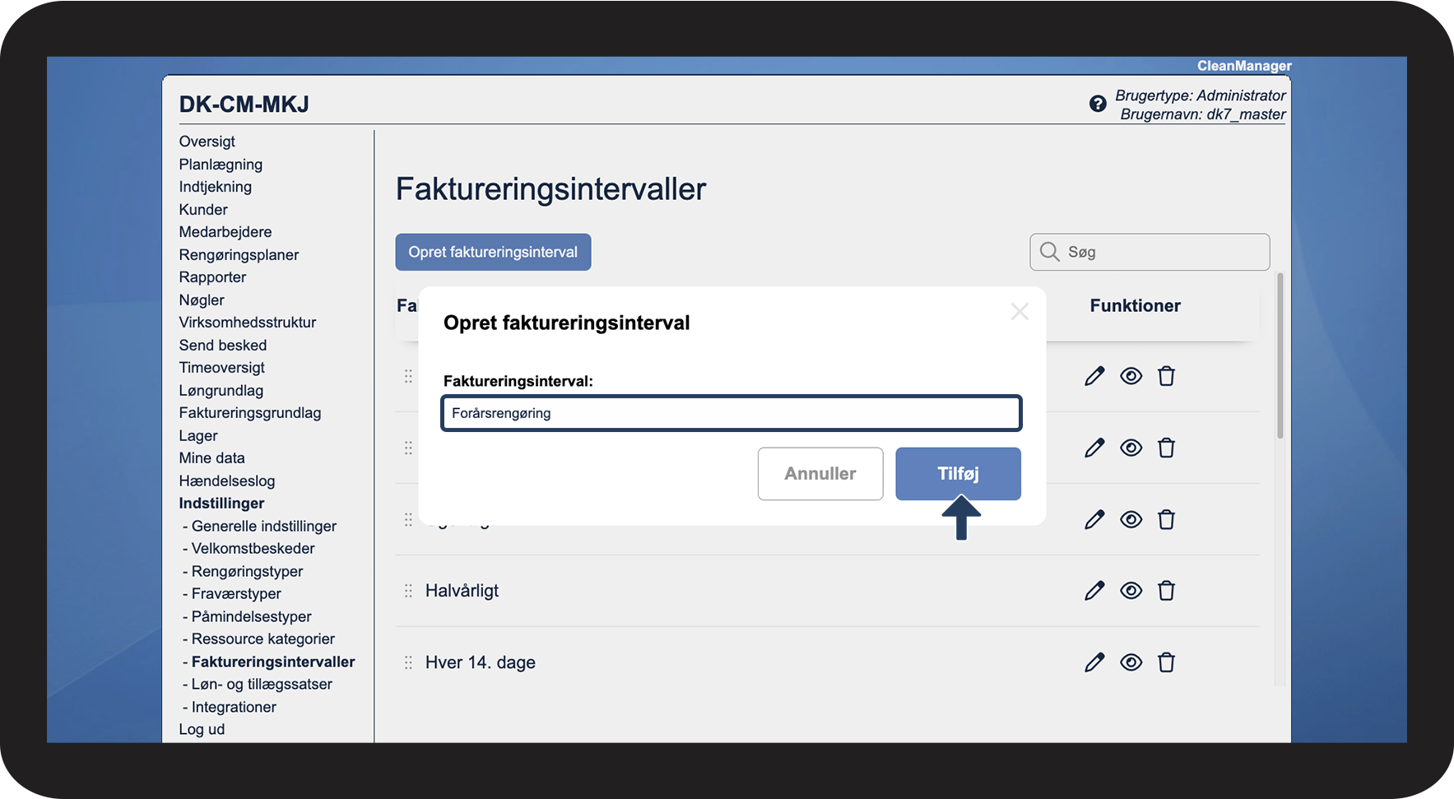Edit the Hver 14. dage interval
This screenshot has height=799, width=1454.
coord(1094,662)
